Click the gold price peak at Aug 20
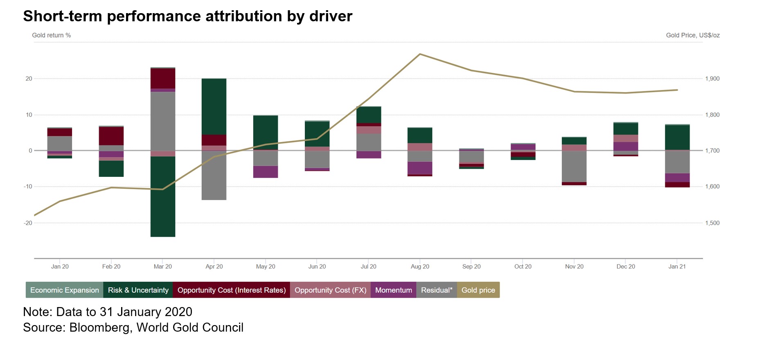The width and height of the screenshot is (759, 339). click(x=420, y=54)
